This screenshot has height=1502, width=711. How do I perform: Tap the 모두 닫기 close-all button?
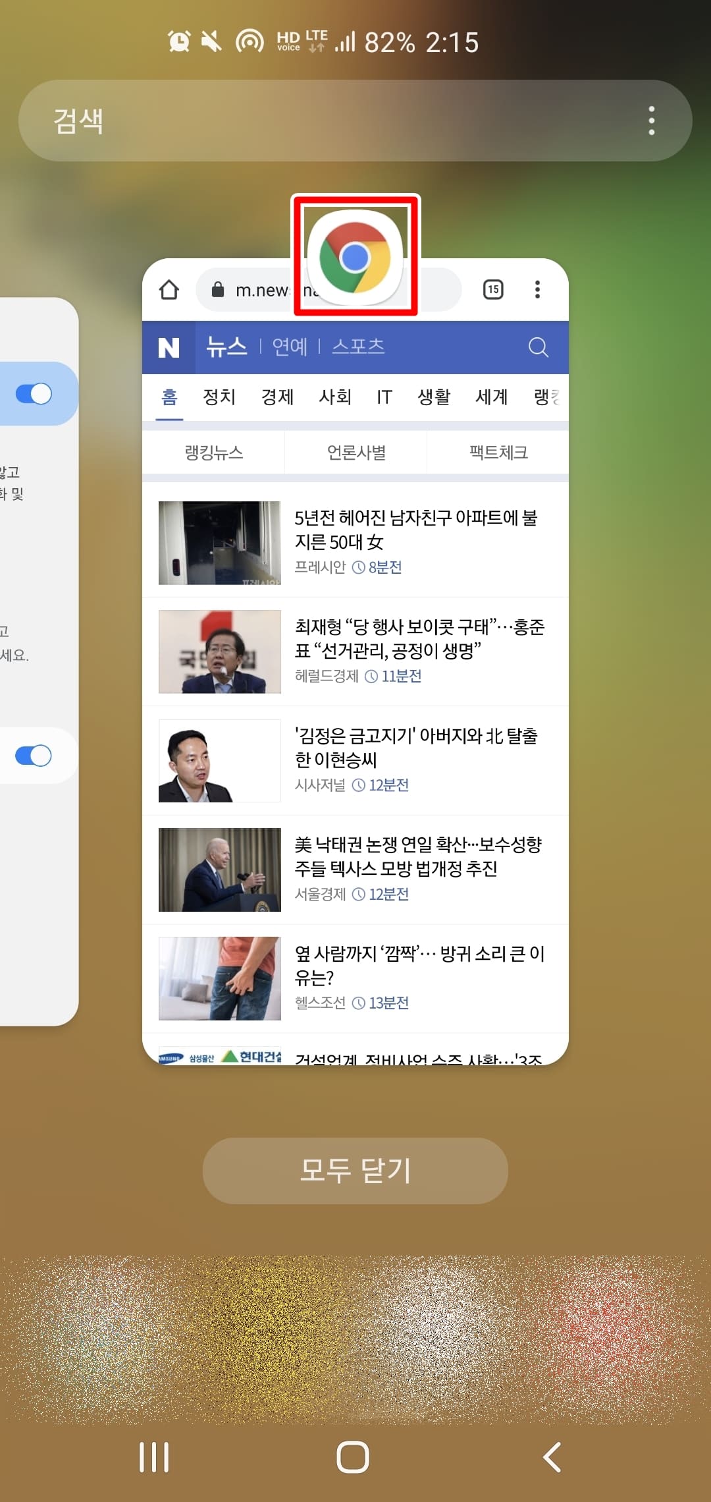[355, 1171]
